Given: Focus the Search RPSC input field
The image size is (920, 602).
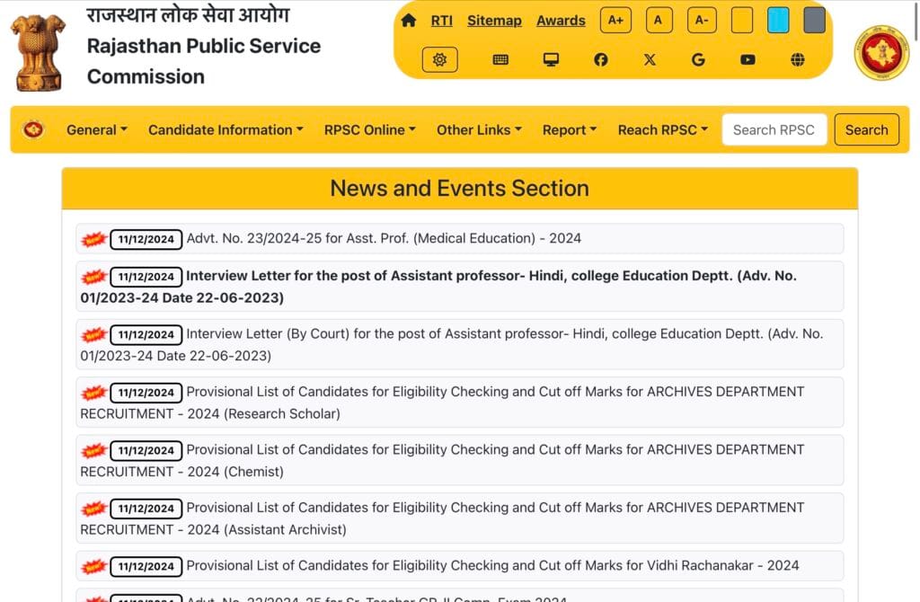Looking at the screenshot, I should 774,129.
